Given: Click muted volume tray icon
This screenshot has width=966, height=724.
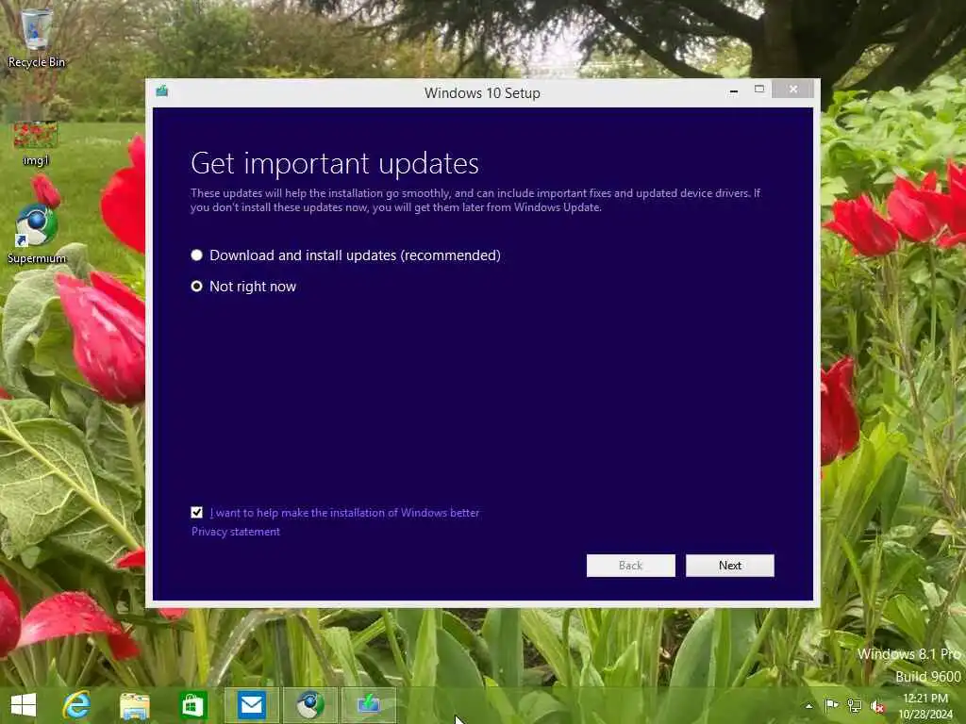Looking at the screenshot, I should coord(877,706).
